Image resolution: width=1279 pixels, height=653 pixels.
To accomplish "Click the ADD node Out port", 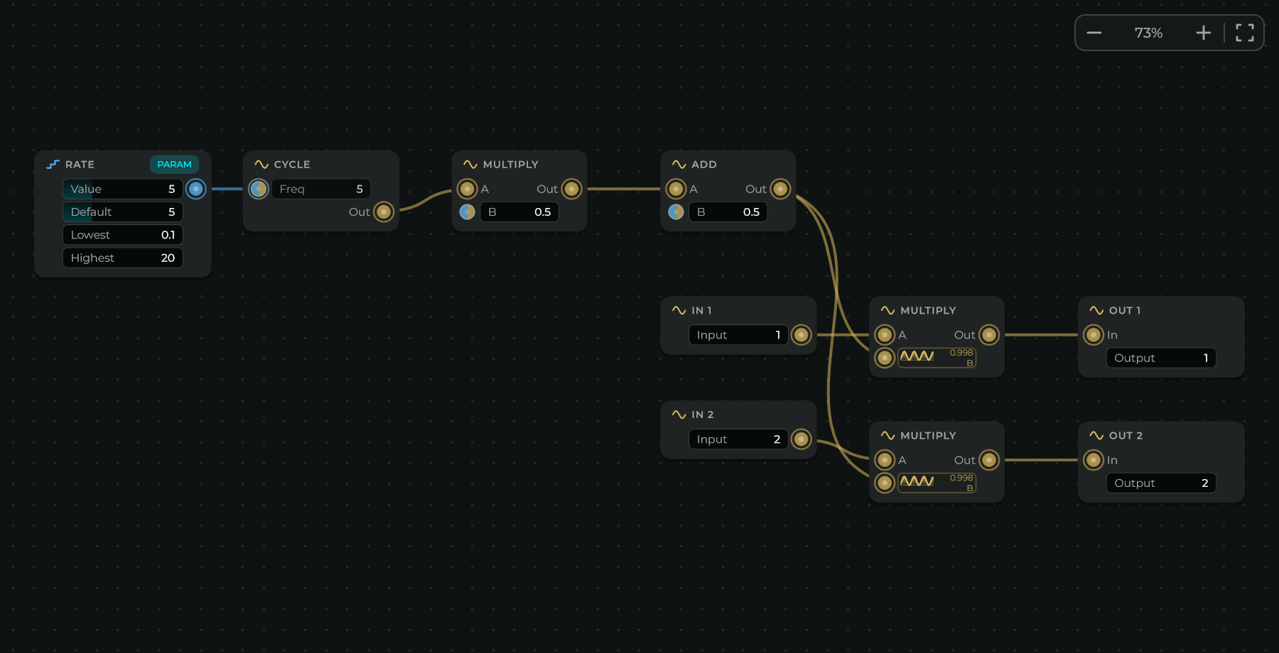I will (780, 189).
